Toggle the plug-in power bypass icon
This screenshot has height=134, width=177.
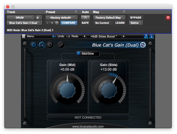point(34,45)
